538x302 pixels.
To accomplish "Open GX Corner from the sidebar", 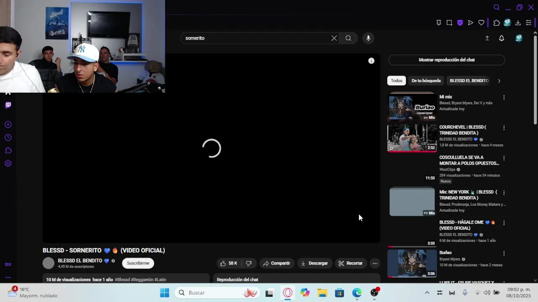I will point(8,264).
